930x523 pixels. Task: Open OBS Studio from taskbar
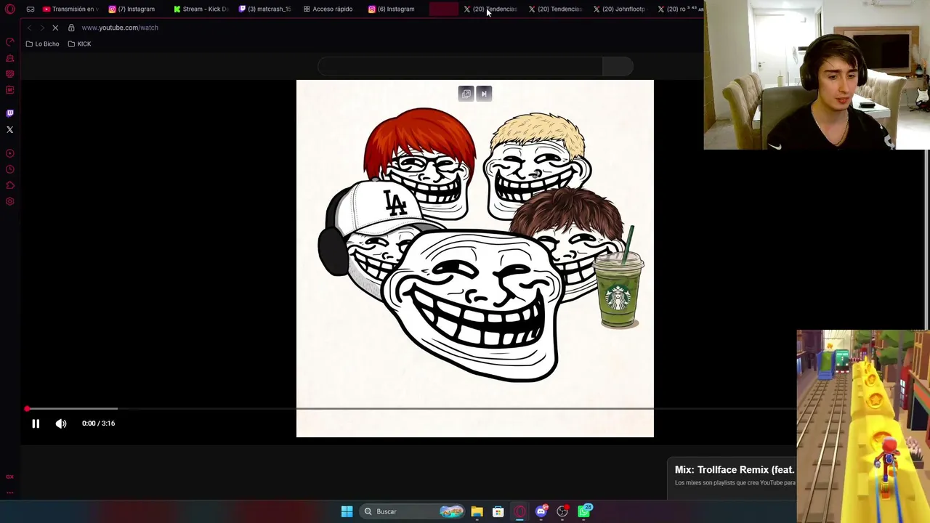click(562, 511)
